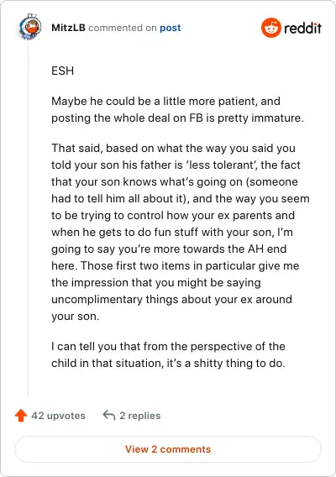Click the 'uncomplimentary things' line of text
The height and width of the screenshot is (477, 336).
coord(171,299)
